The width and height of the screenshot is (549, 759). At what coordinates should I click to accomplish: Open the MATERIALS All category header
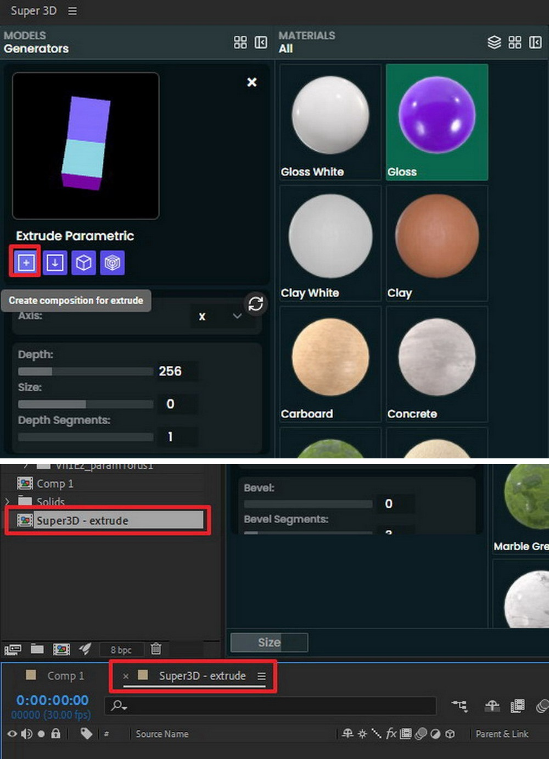point(306,42)
